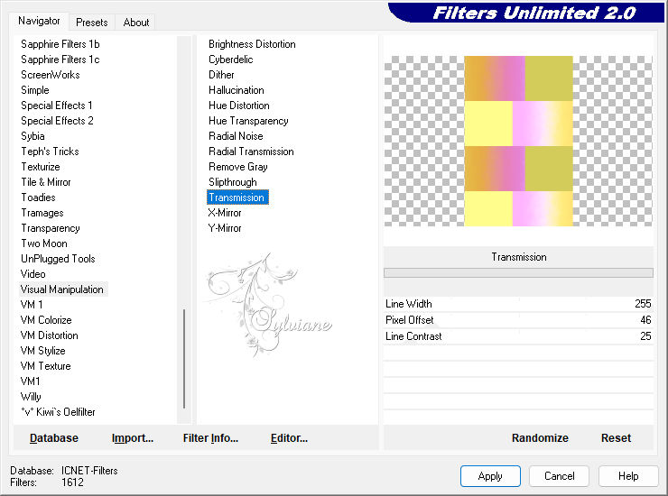This screenshot has width=668, height=496.
Task: Click Line Width value 255
Action: [x=643, y=304]
